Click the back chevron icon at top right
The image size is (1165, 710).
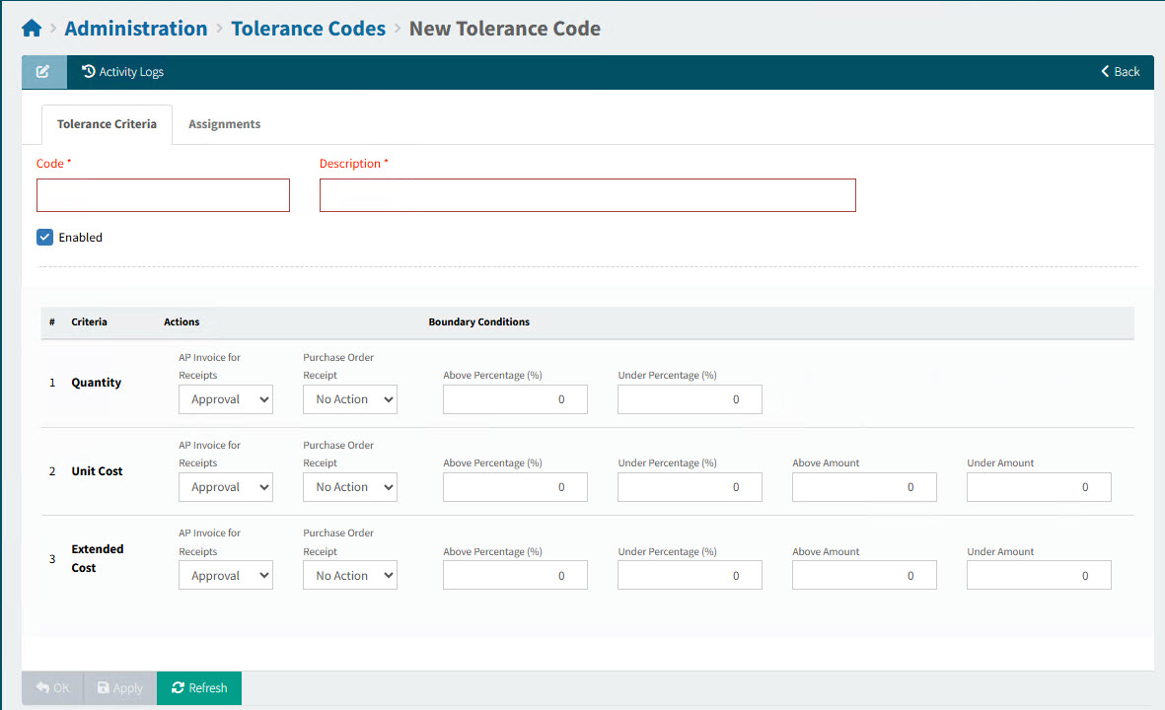tap(1105, 71)
